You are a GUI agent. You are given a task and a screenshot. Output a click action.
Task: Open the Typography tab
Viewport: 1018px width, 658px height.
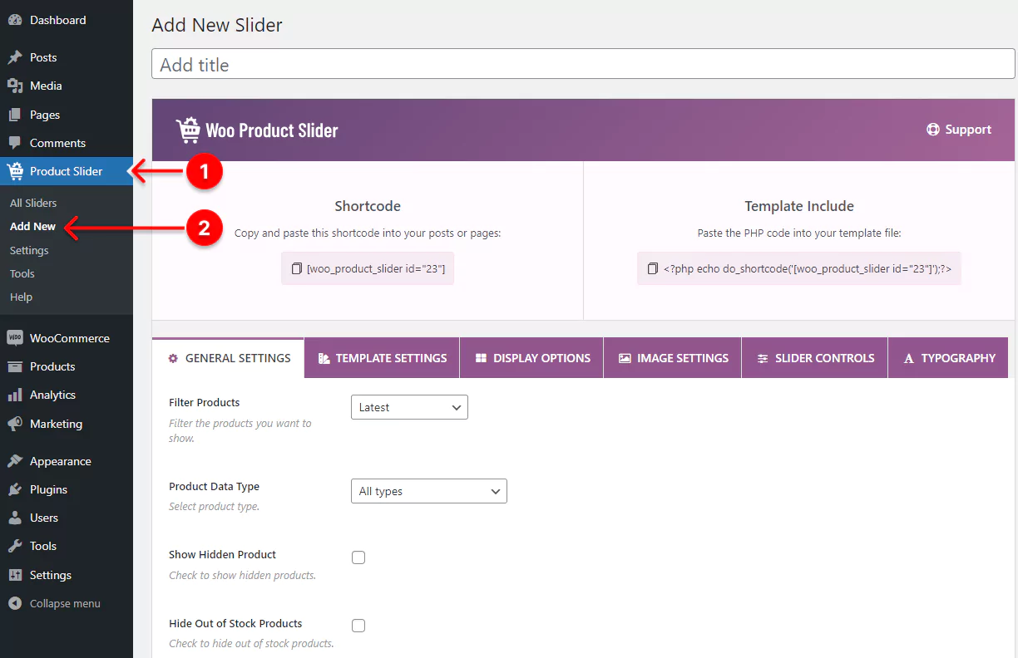click(x=948, y=358)
